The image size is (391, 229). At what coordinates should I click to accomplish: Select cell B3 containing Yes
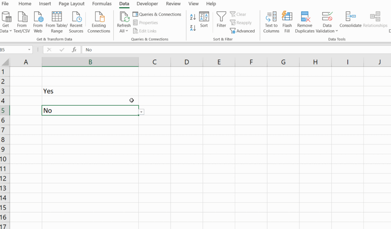tap(90, 91)
